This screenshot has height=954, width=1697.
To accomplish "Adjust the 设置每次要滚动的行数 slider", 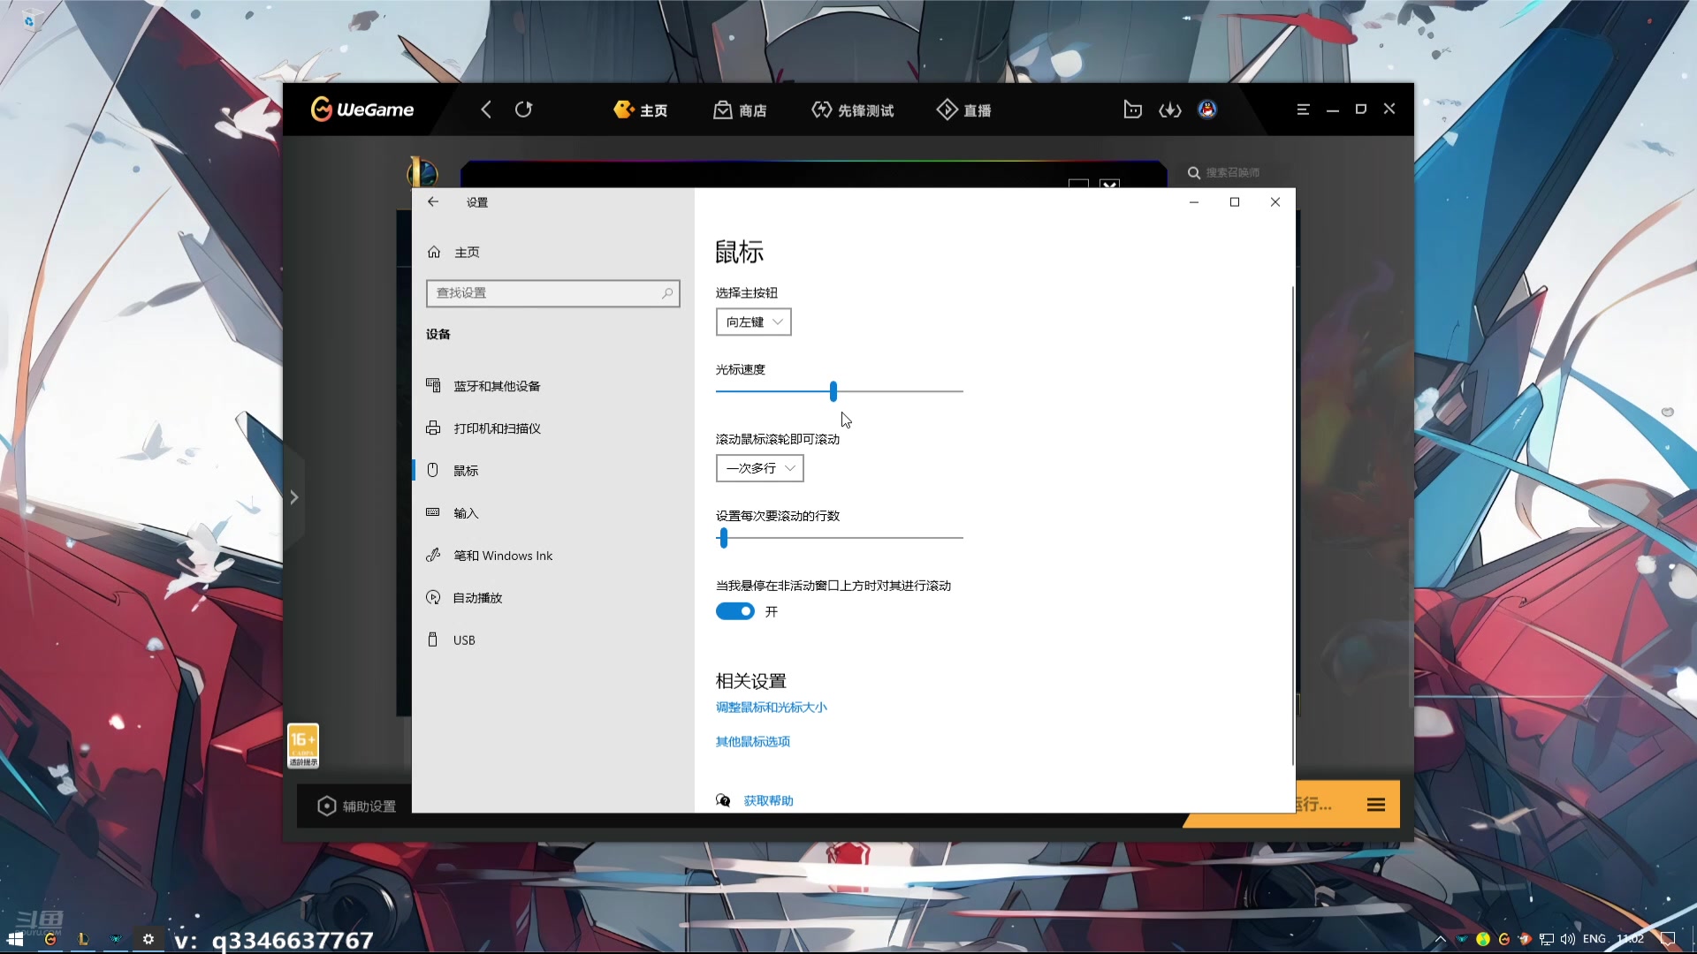I will coord(724,538).
